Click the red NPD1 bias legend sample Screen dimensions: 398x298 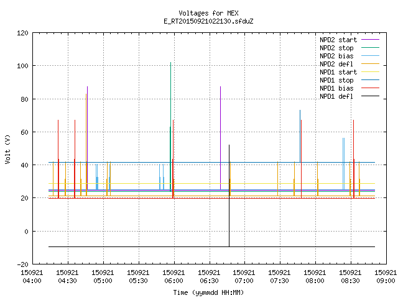(370, 88)
